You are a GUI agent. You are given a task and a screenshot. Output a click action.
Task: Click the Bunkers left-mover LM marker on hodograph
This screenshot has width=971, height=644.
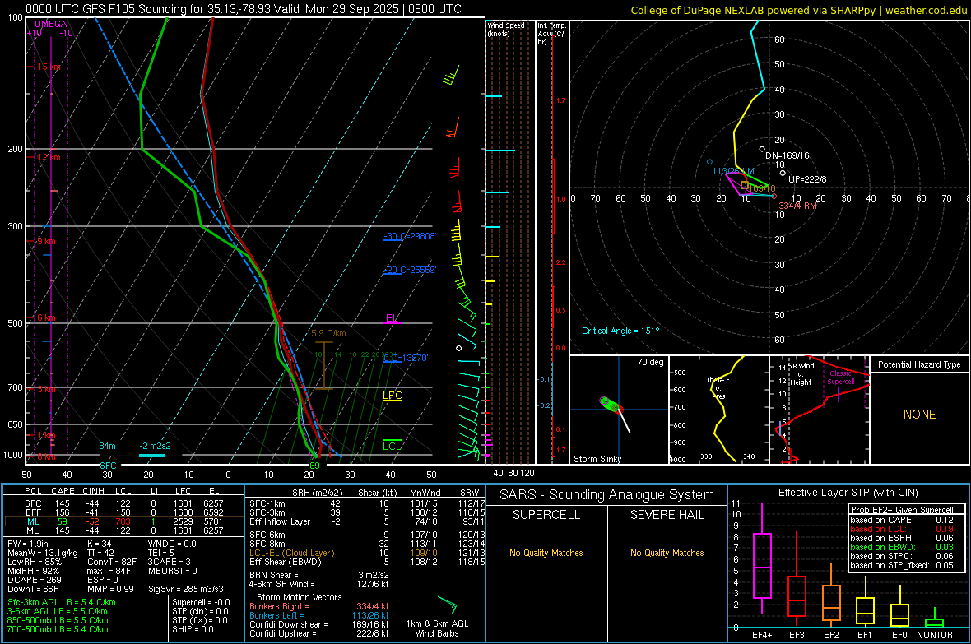[709, 162]
